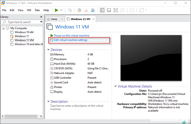This screenshot has width=191, height=124.
Task: Click Power on this virtual machine link
Action: [x=71, y=35]
